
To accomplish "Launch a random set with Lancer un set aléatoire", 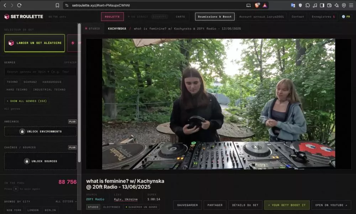I will click(35, 43).
